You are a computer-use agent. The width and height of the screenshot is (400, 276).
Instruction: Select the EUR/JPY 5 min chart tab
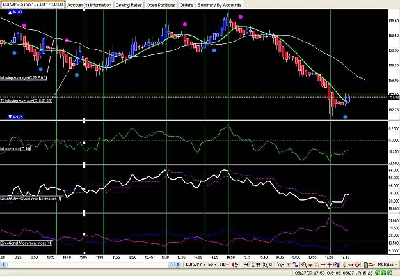[x=33, y=4]
